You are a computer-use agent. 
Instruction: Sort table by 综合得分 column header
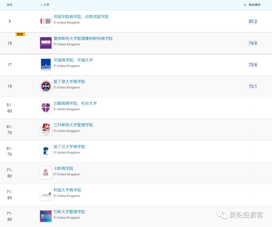coord(252,5)
